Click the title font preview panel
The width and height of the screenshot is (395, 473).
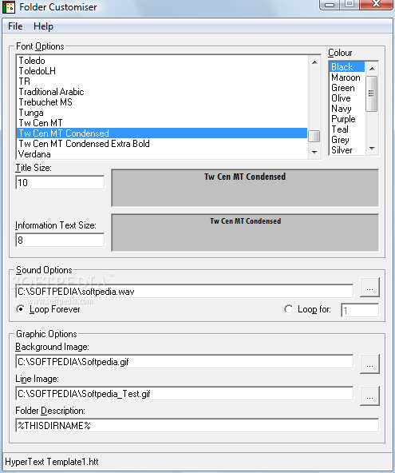245,188
